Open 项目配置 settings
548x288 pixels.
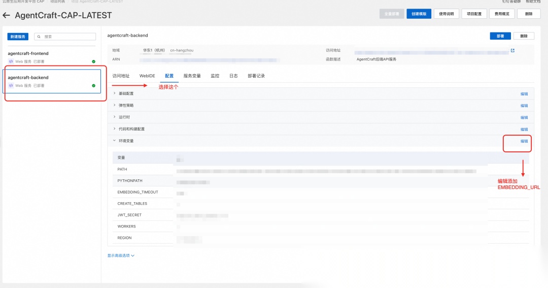tap(474, 14)
